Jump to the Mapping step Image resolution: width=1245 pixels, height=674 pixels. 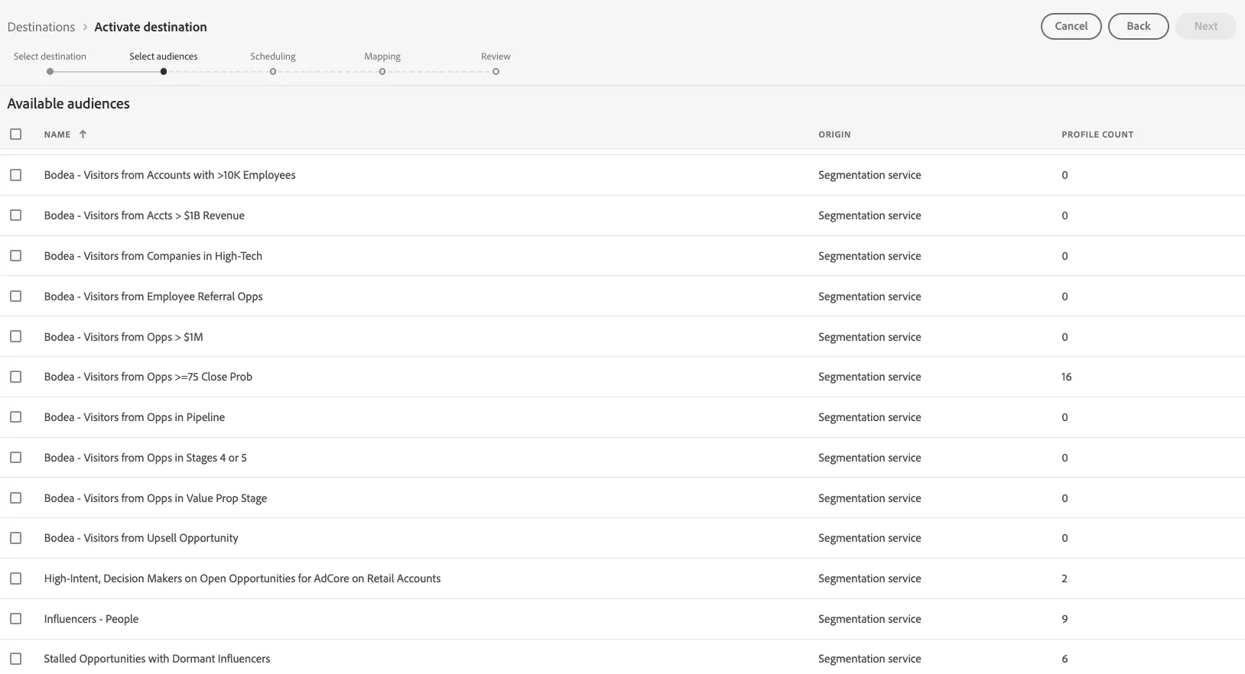coord(382,57)
